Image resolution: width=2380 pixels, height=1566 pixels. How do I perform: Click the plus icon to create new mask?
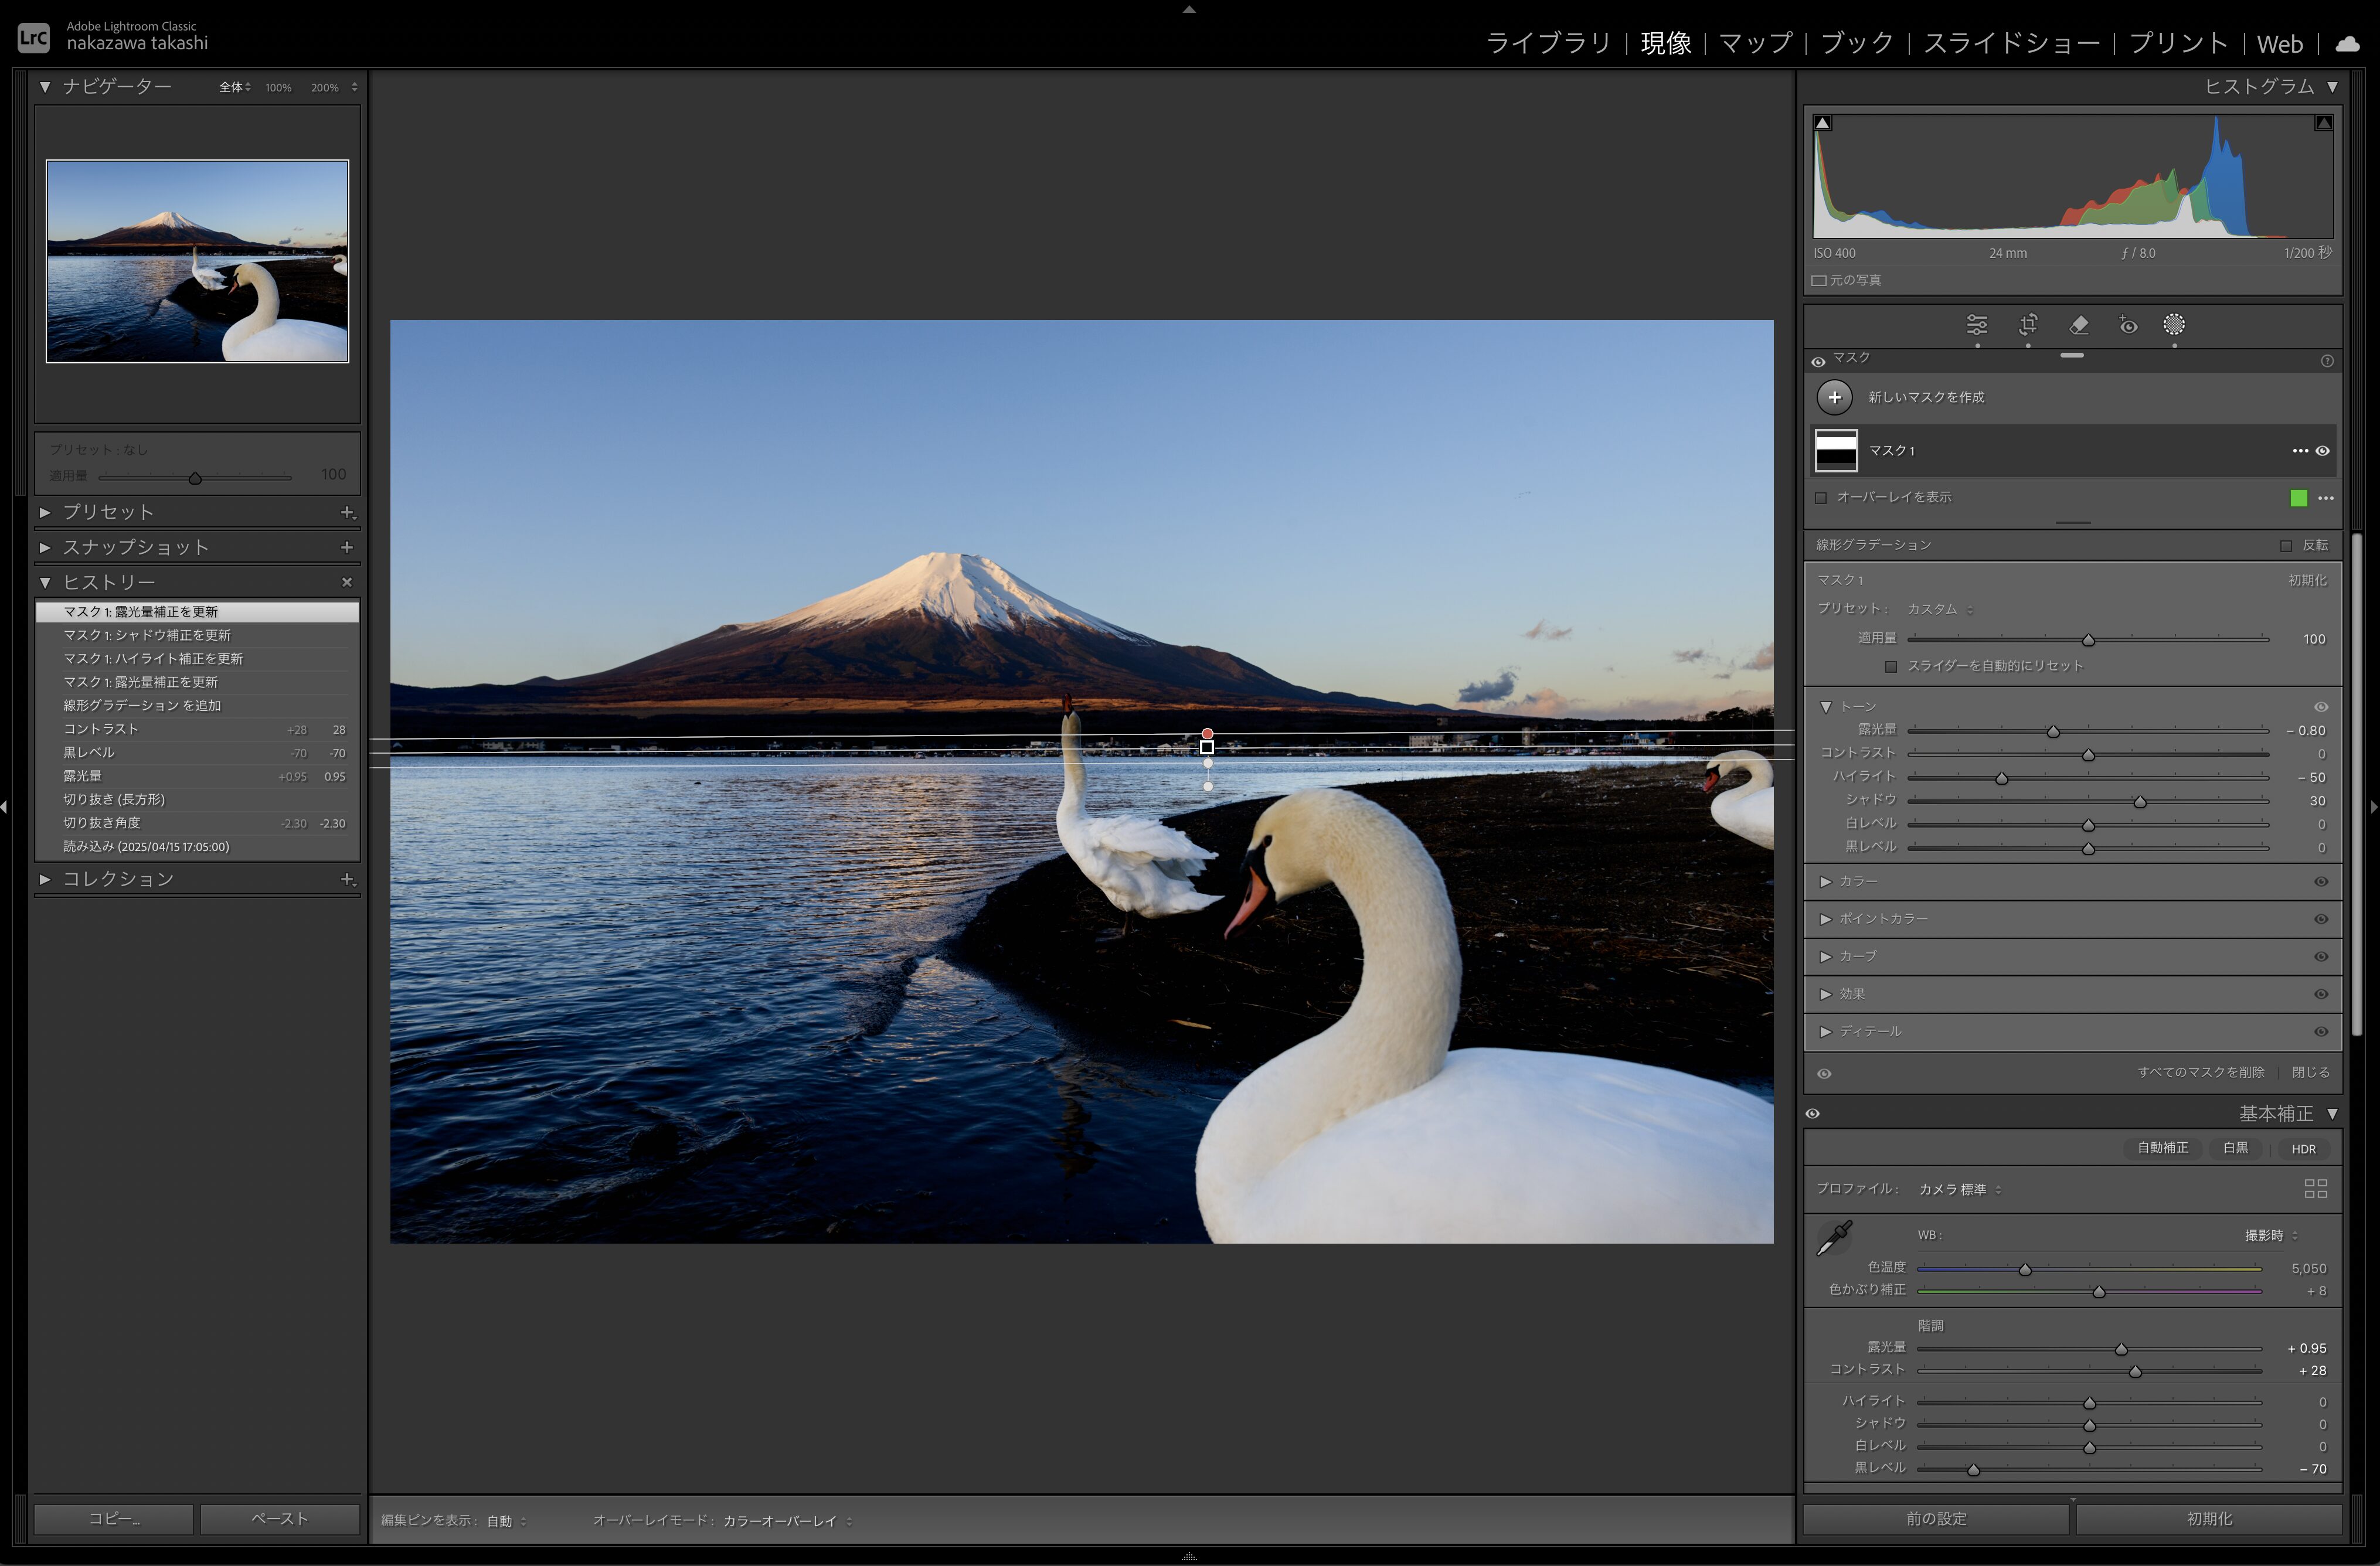coord(1834,397)
